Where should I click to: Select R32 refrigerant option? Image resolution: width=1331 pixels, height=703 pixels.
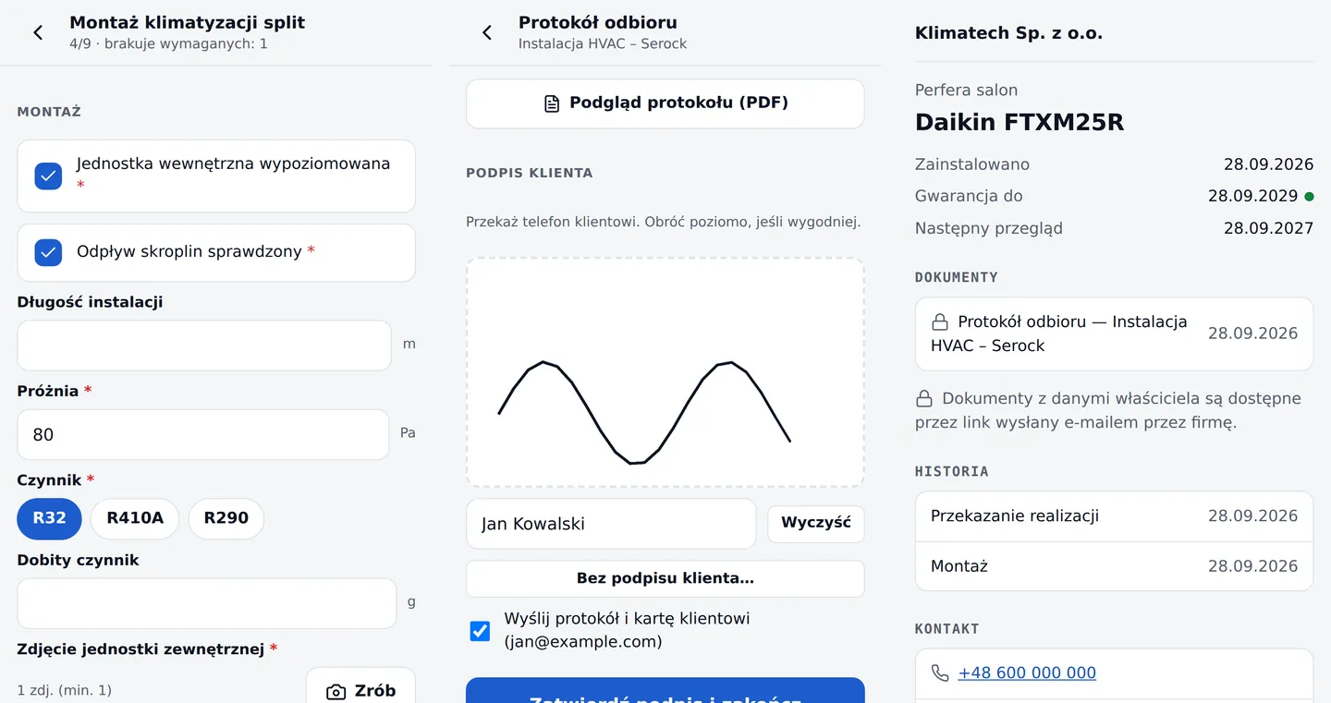tap(49, 518)
